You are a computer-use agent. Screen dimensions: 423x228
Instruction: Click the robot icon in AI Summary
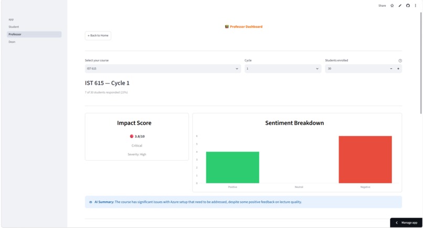point(91,202)
